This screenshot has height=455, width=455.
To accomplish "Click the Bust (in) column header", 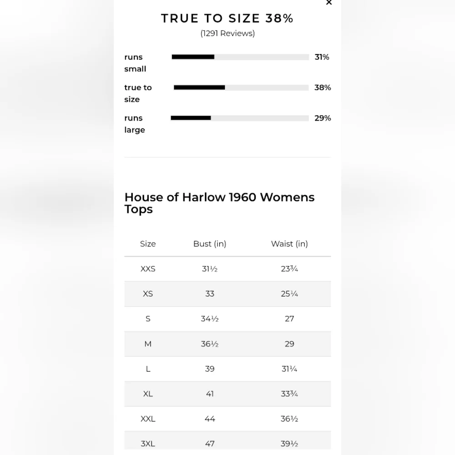I will tap(210, 244).
